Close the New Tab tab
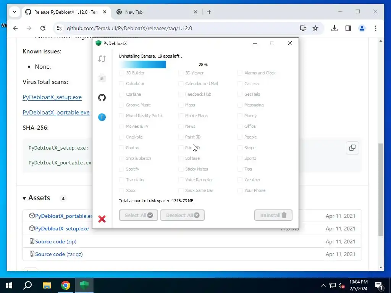The height and width of the screenshot is (293, 391). [x=195, y=12]
